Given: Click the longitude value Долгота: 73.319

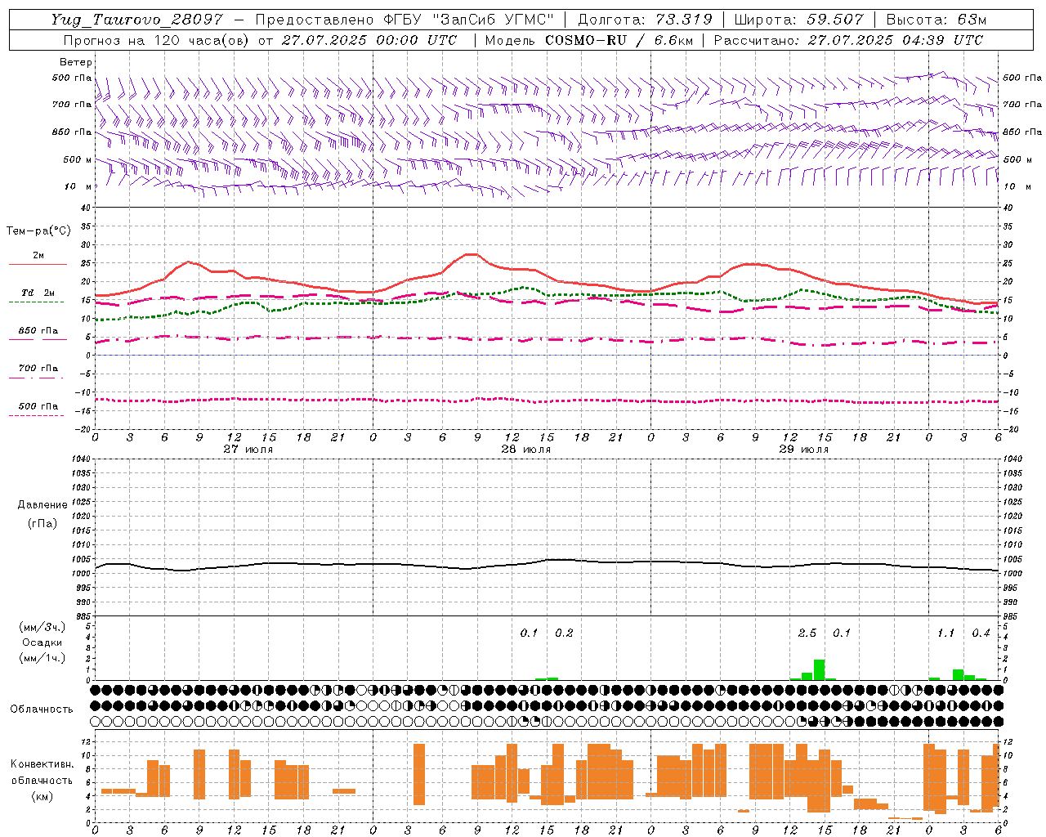Looking at the screenshot, I should coord(645,20).
